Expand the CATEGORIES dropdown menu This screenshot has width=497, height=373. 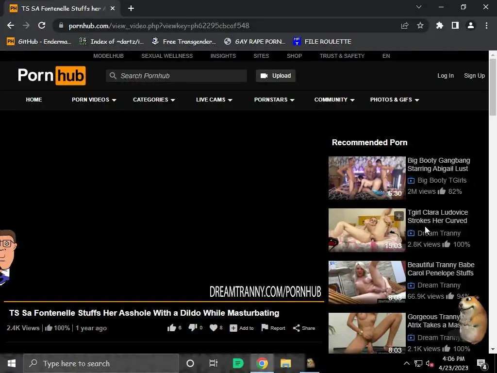coord(154,100)
